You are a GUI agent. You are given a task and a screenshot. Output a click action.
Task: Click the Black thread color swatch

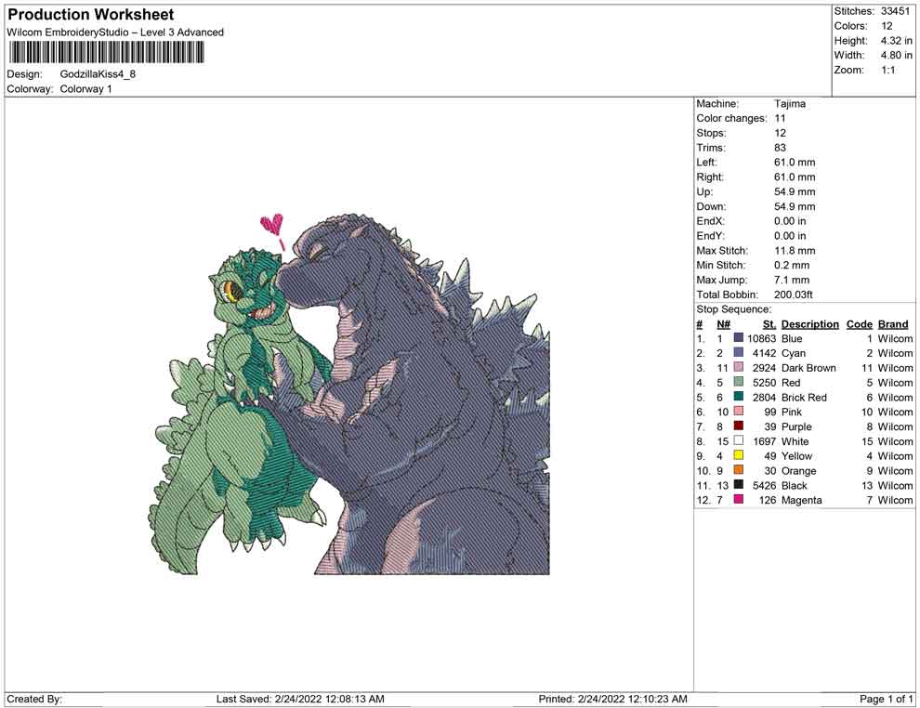pos(739,484)
